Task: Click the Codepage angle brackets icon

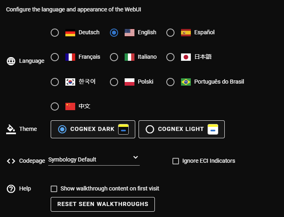Action: pyautogui.click(x=11, y=161)
